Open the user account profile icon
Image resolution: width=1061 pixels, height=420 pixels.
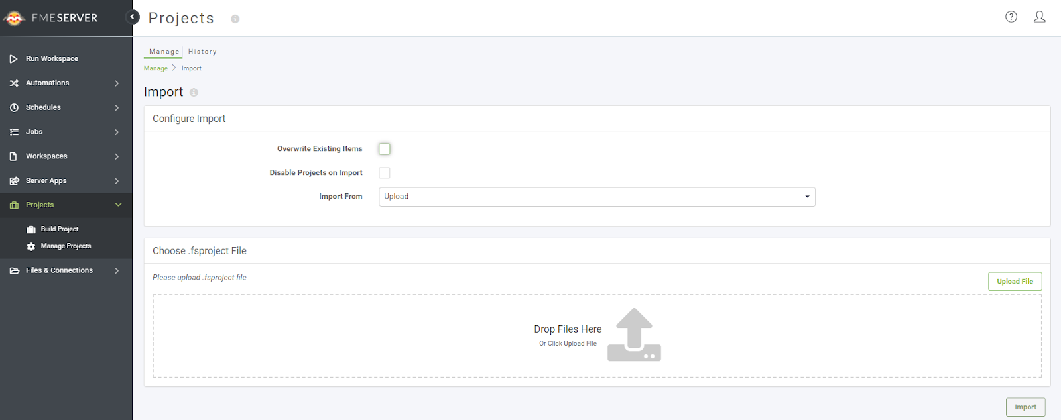pos(1040,17)
